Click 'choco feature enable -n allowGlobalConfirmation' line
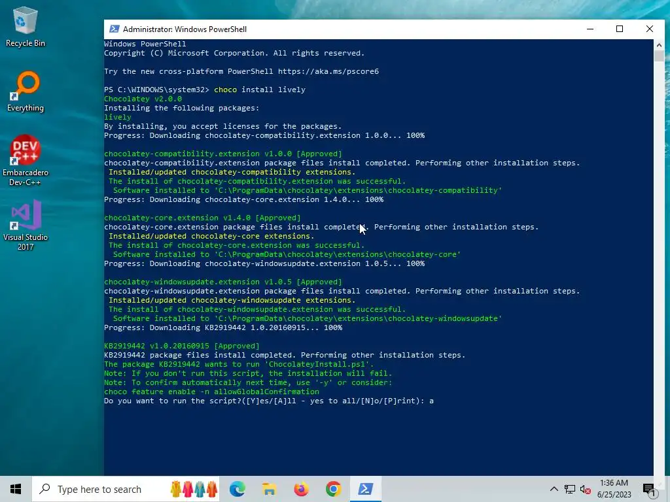670x502 pixels. point(211,392)
